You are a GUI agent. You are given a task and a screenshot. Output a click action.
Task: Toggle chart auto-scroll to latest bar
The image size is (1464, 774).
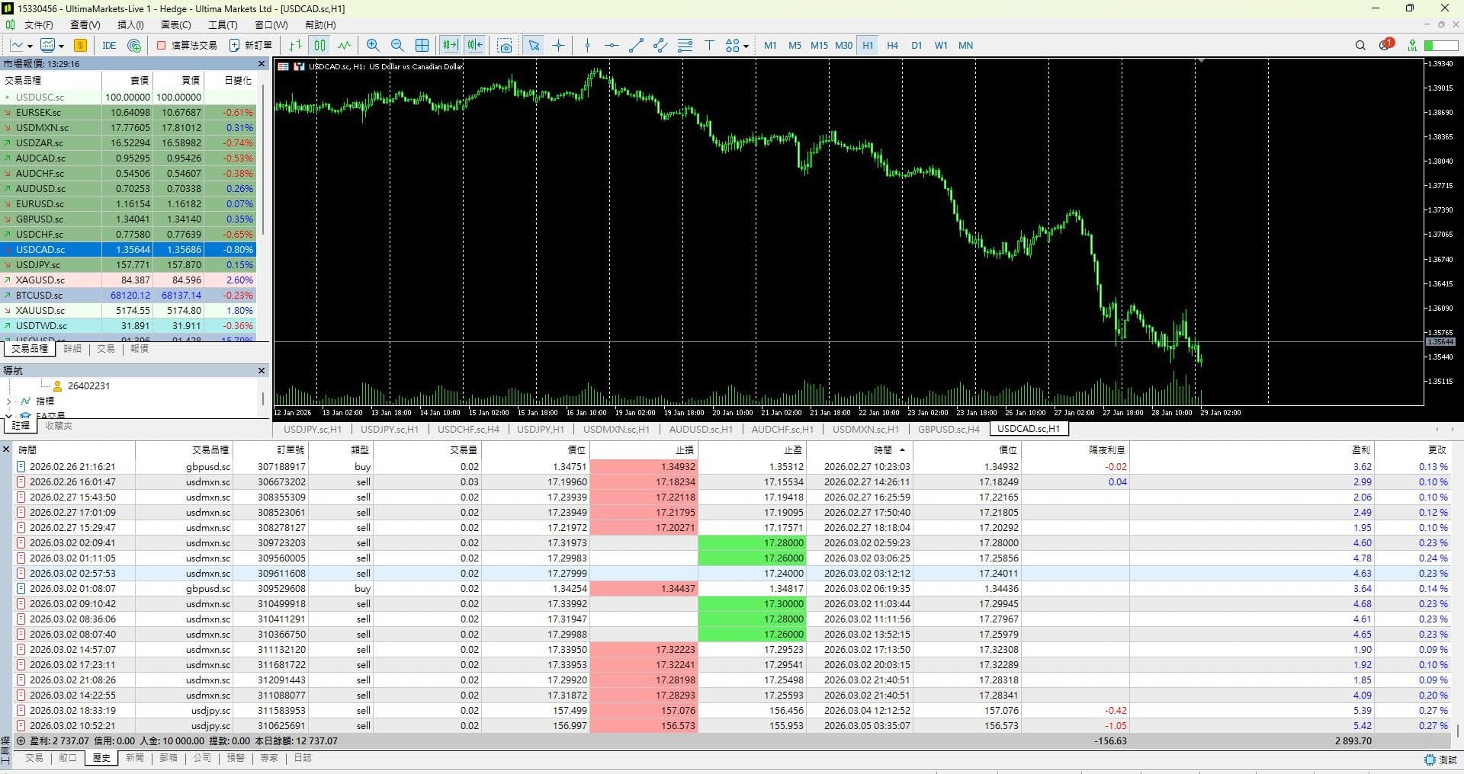pyautogui.click(x=450, y=46)
